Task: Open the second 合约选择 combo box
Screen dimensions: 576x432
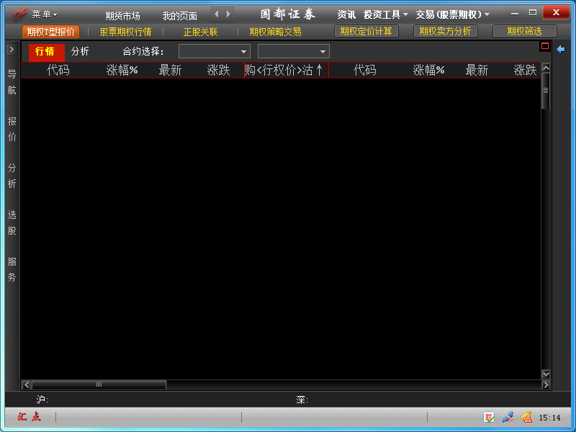Action: pos(293,51)
